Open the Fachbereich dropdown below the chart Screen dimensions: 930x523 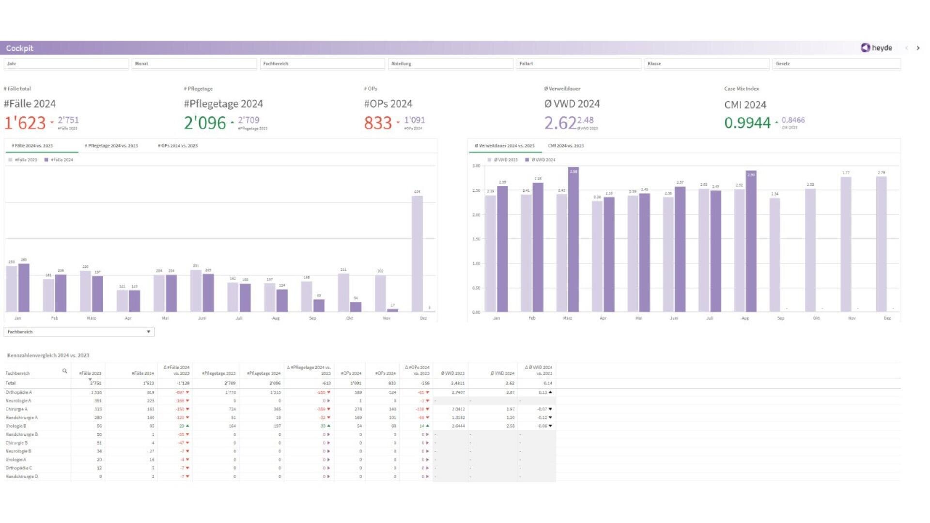(x=79, y=332)
